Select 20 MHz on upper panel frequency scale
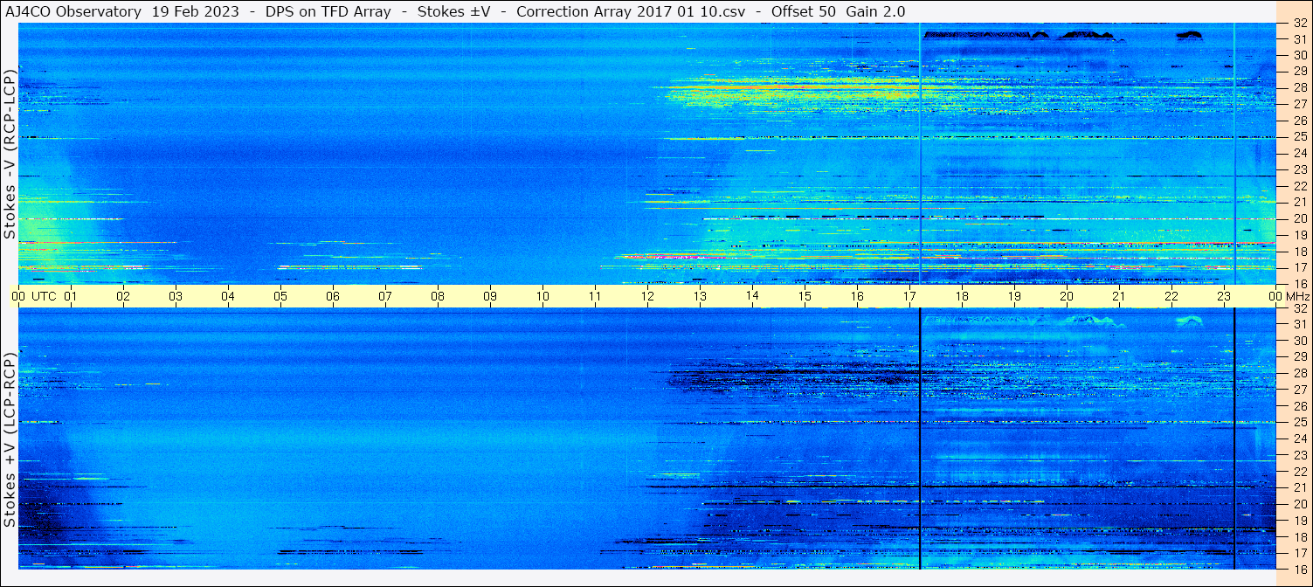The height and width of the screenshot is (587, 1313). tap(1300, 218)
